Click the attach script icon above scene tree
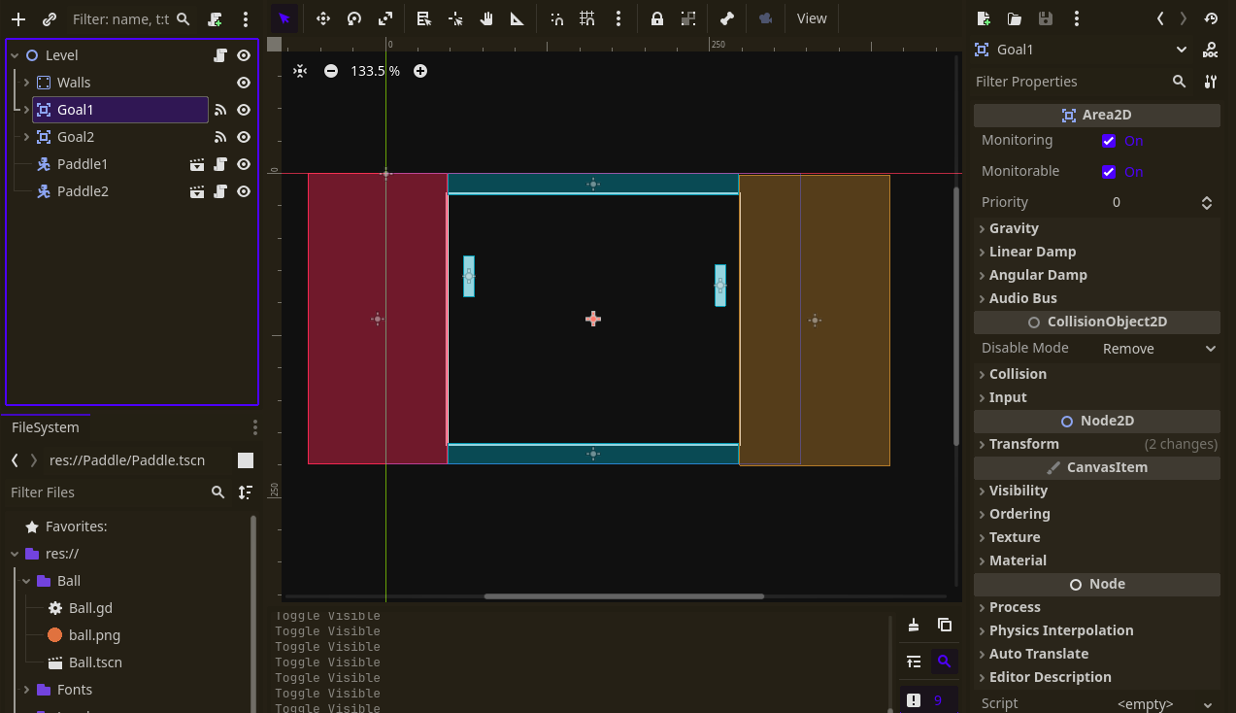The width and height of the screenshot is (1236, 713). (x=215, y=17)
